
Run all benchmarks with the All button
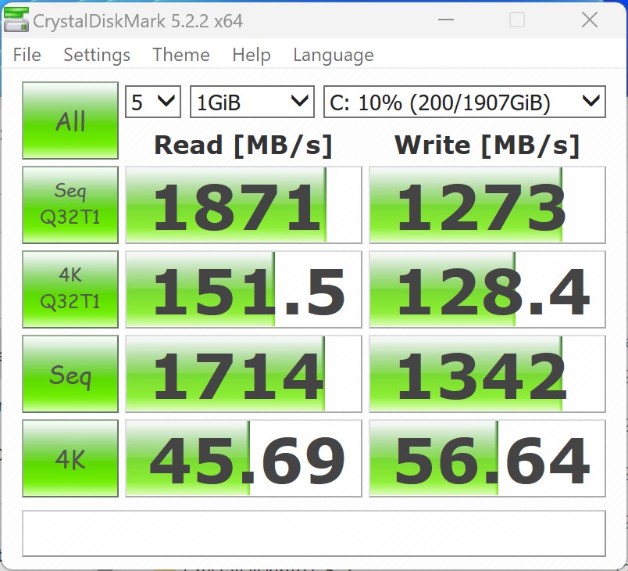click(70, 120)
